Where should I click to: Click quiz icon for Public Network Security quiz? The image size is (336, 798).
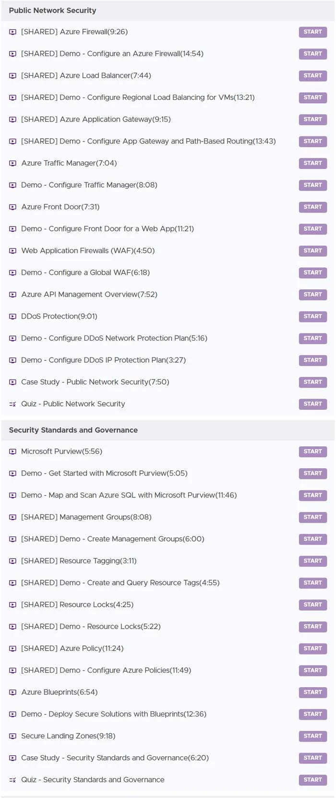[13, 404]
